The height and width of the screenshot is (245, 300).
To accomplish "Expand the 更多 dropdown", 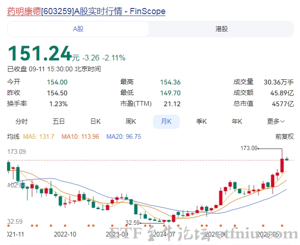I will tap(276, 121).
